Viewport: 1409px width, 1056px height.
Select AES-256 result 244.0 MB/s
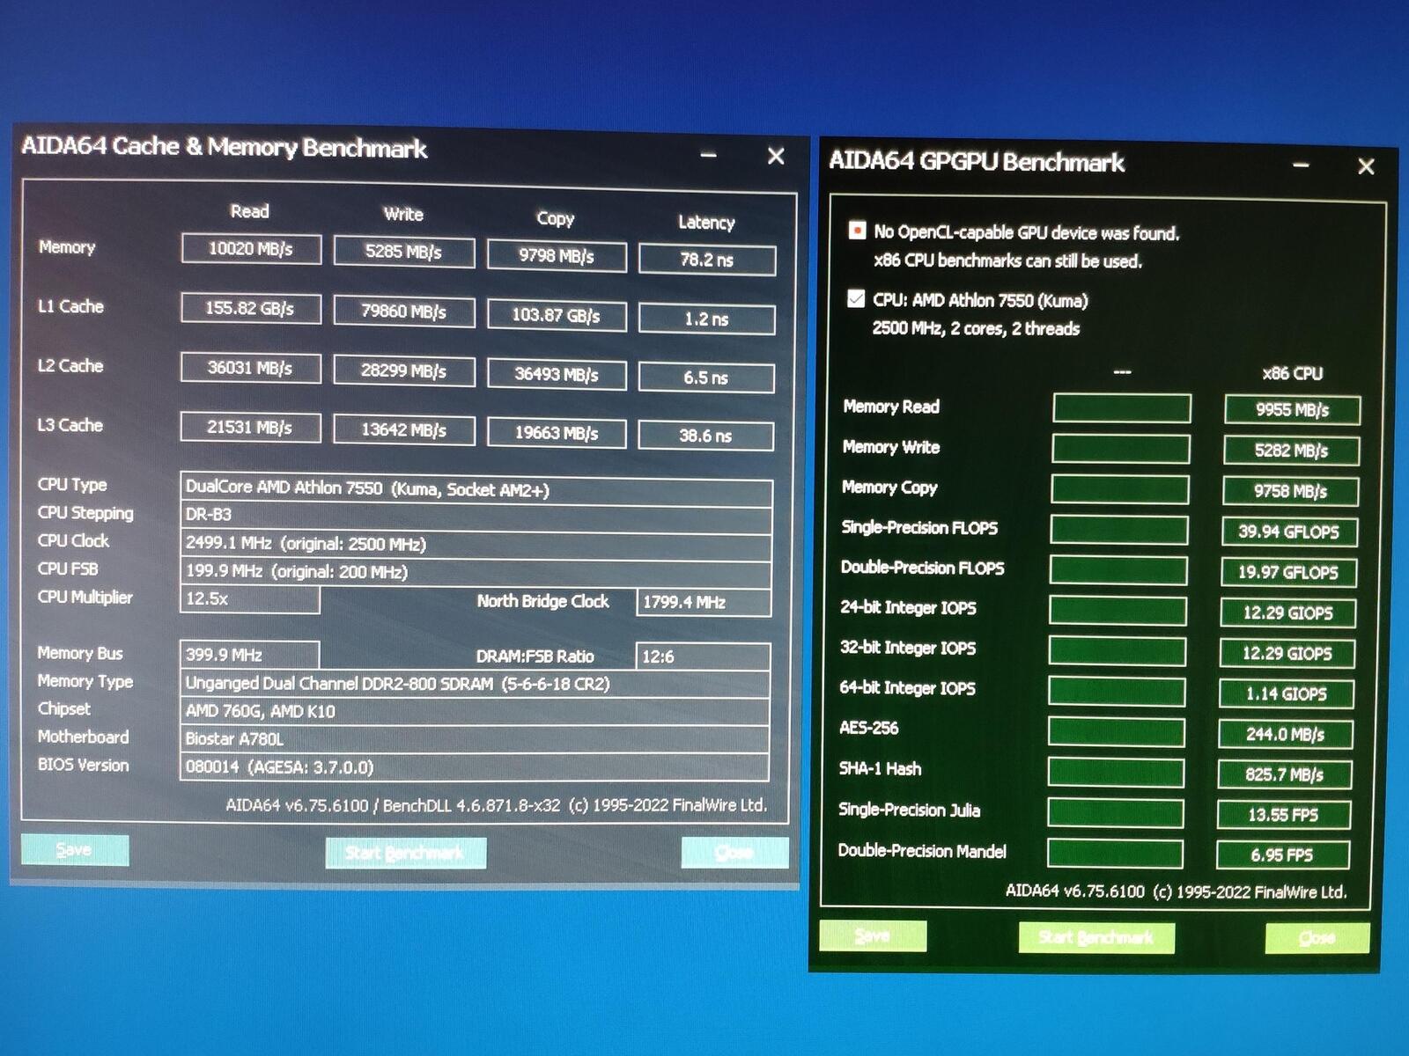click(x=1285, y=734)
